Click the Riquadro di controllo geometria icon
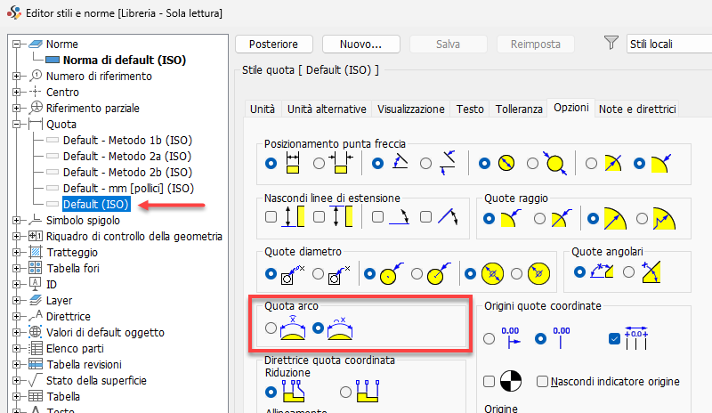The height and width of the screenshot is (413, 712). coord(36,236)
